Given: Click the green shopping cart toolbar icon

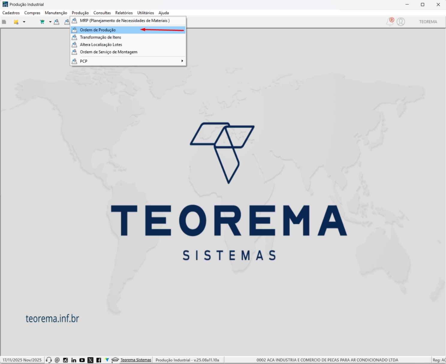Looking at the screenshot, I should pos(42,22).
